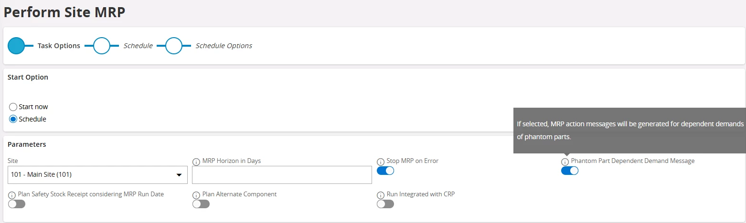The image size is (746, 223).
Task: Click info icon beside MRP Horizon in Days
Action: (x=196, y=162)
